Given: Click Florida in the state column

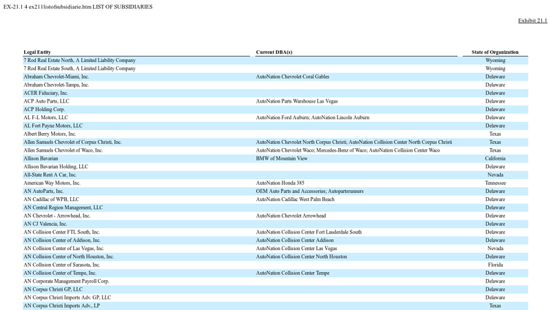Looking at the screenshot, I should [x=495, y=265].
